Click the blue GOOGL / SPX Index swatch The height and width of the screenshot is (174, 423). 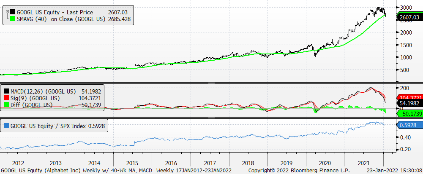(x=7, y=126)
